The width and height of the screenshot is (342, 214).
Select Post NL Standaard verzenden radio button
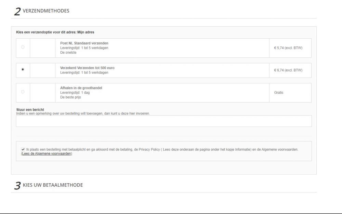[x=23, y=47]
